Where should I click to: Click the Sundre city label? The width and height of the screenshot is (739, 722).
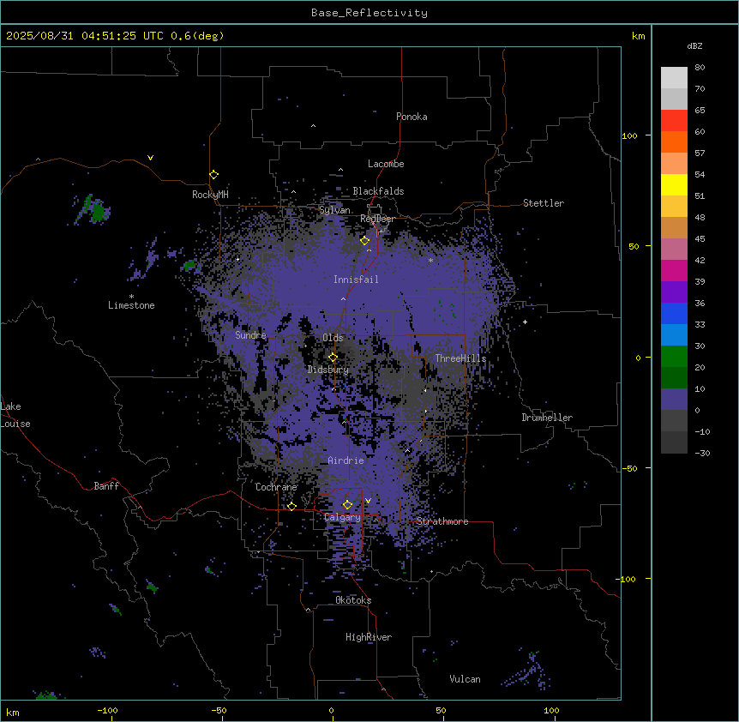pos(250,335)
